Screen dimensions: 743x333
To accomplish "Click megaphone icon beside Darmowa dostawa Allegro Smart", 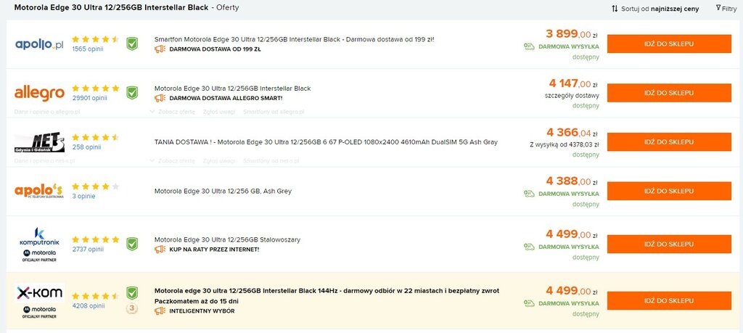I will pyautogui.click(x=160, y=98).
